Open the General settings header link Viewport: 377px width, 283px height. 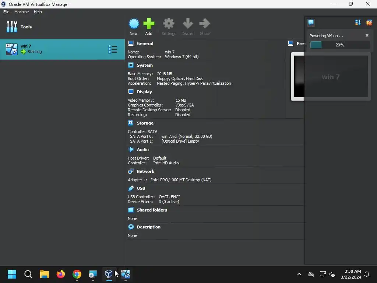pyautogui.click(x=145, y=43)
